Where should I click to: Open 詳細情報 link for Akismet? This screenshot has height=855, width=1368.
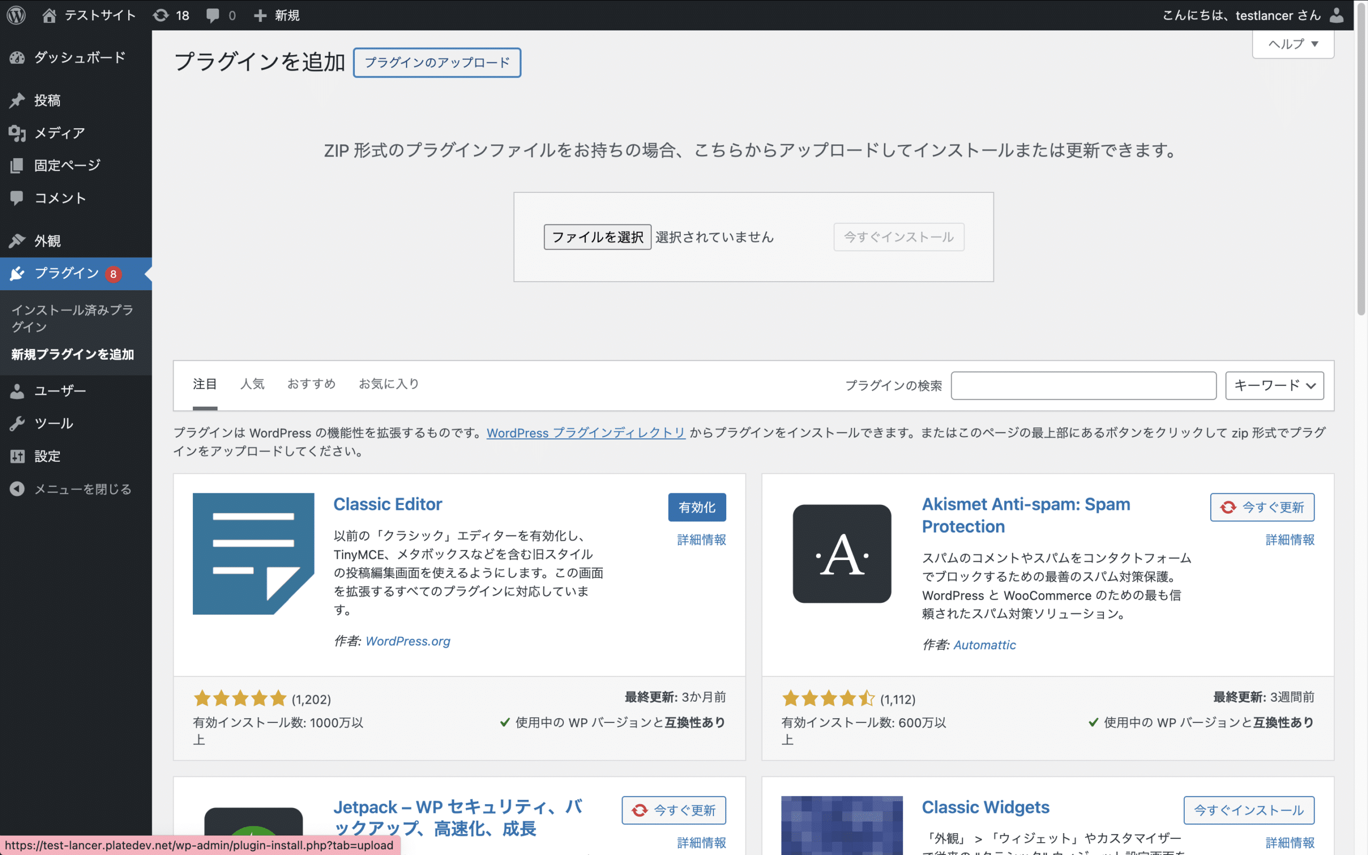1290,540
